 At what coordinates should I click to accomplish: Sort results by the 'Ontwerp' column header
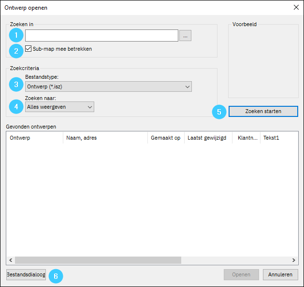[x=34, y=138]
